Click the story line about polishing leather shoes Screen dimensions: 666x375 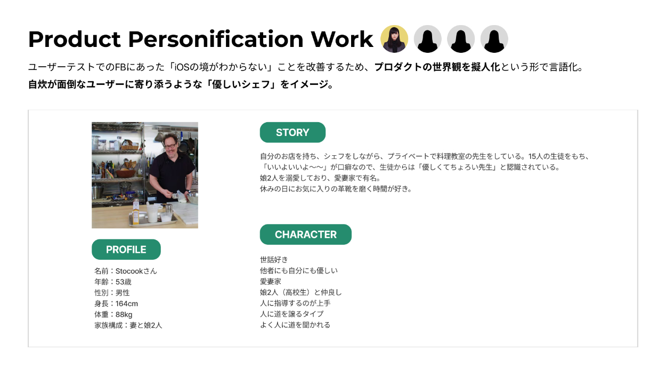(x=336, y=189)
